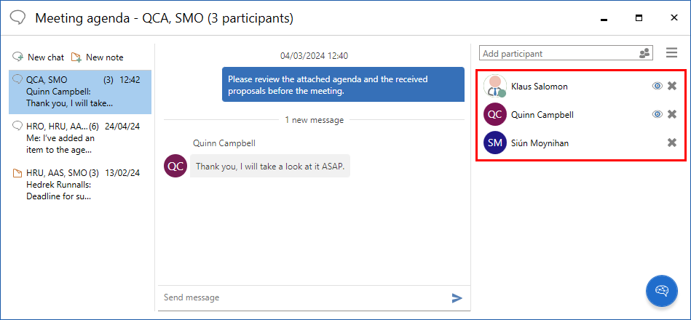Viewport: 691px width, 320px height.
Task: Create a New note
Action: point(98,57)
